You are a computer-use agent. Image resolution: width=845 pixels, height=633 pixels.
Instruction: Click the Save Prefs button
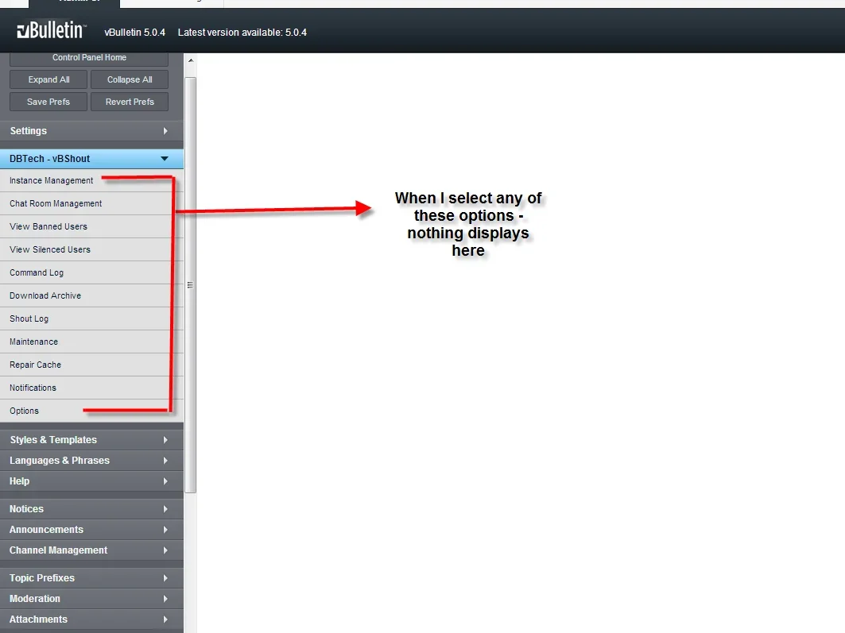pos(48,102)
